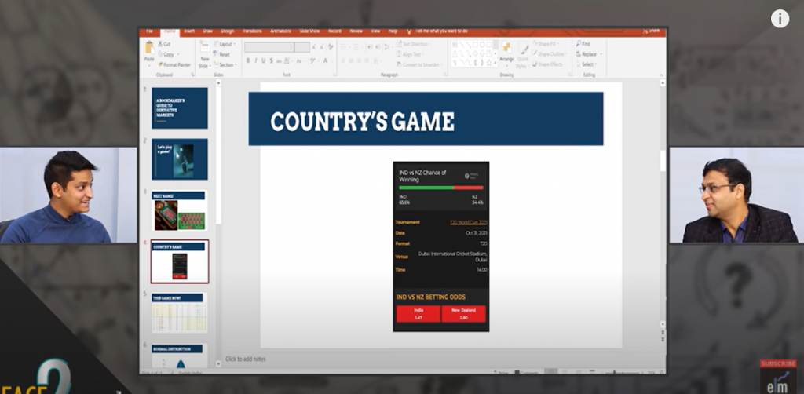The image size is (804, 394).
Task: Open Quick Styles gallery
Action: tap(522, 55)
